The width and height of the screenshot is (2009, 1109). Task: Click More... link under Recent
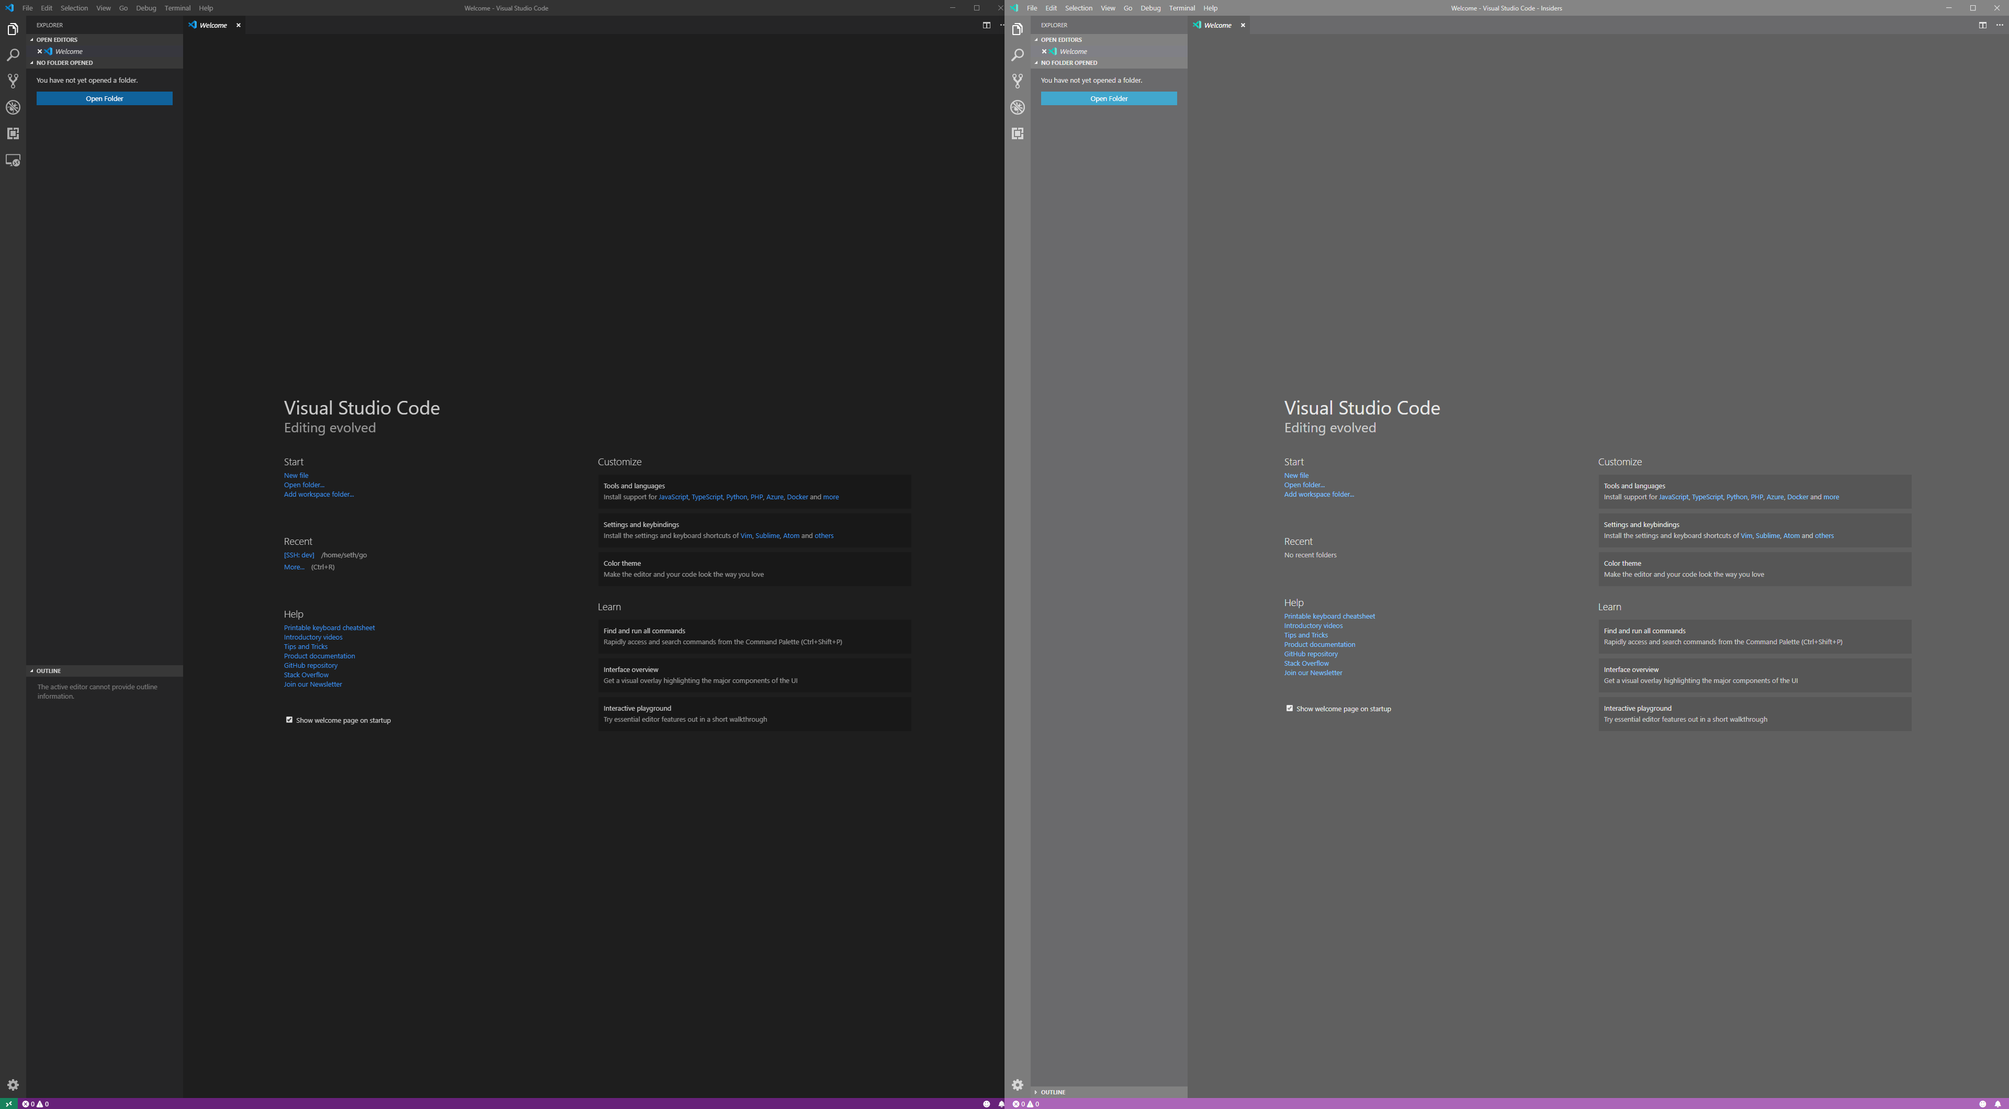pyautogui.click(x=294, y=567)
